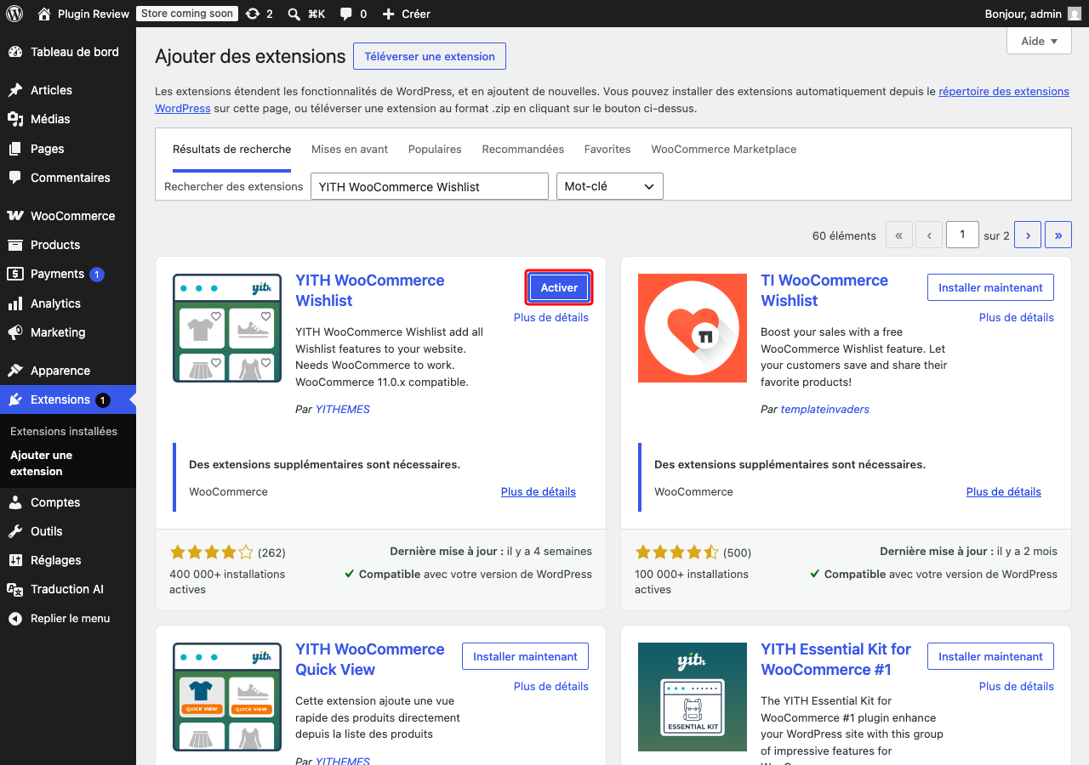The width and height of the screenshot is (1089, 765).
Task: Open the admin avatar in the top bar
Action: [1075, 14]
